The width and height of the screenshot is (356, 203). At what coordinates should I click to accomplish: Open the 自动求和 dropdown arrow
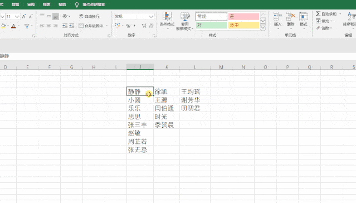[x=340, y=14]
